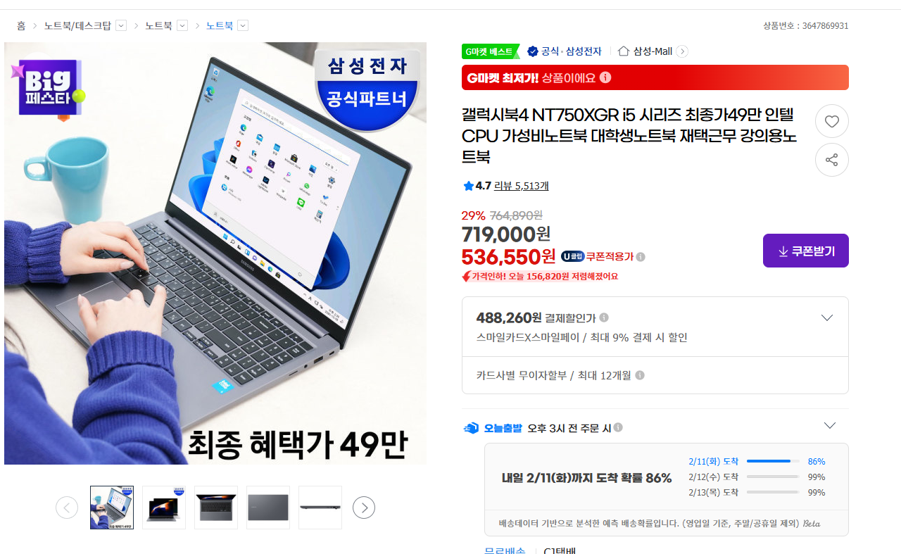The image size is (901, 554).
Task: Select middle 노트북 breadcrumb category
Action: coord(158,25)
